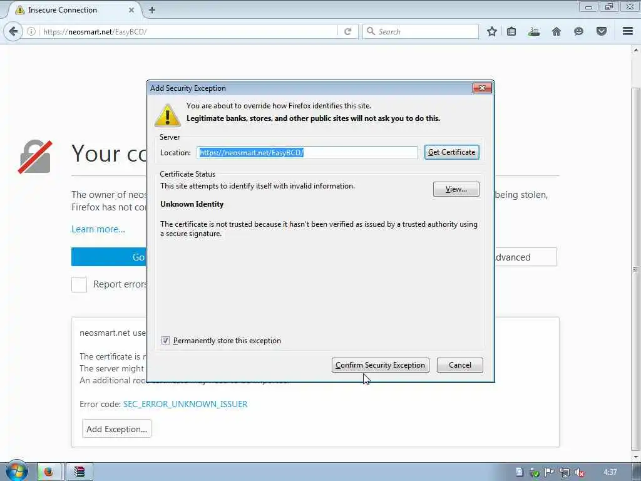Click the scrollbar up arrow

click(x=636, y=50)
